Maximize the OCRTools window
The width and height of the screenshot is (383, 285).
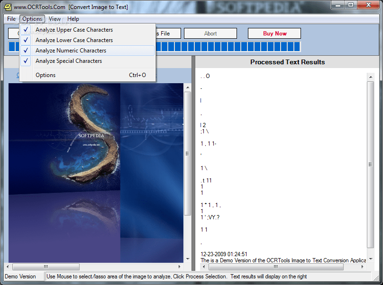pyautogui.click(x=351, y=5)
